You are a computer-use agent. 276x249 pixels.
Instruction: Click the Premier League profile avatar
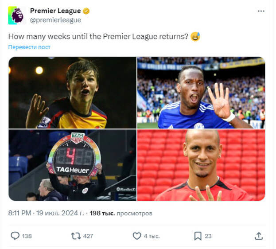(x=17, y=16)
